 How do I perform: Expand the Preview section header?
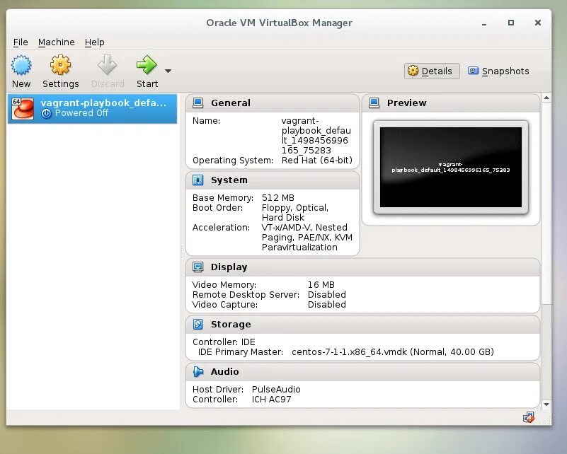click(406, 103)
